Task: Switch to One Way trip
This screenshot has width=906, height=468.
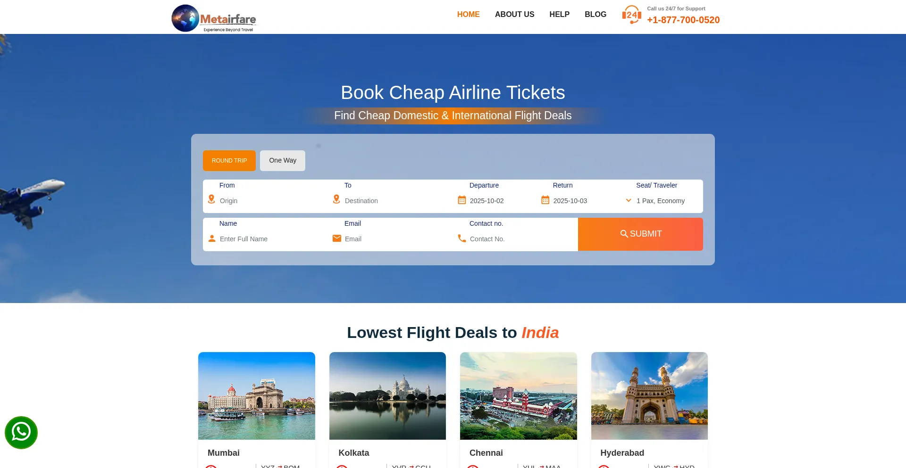Action: 283,161
